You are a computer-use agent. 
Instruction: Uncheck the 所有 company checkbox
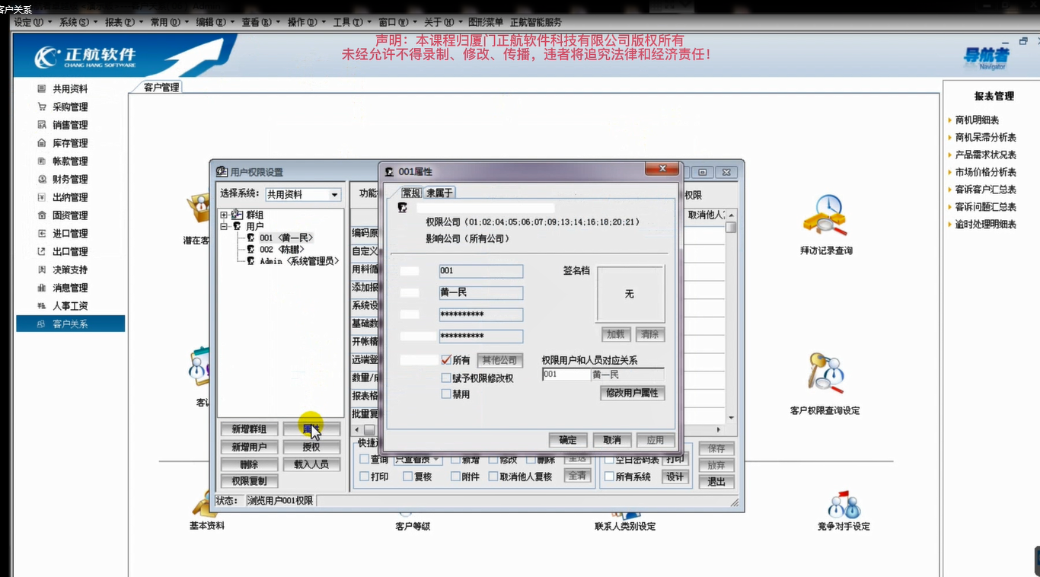point(446,360)
